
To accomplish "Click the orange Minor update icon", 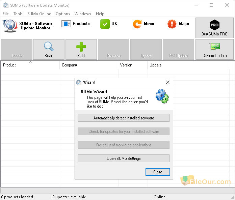I will point(137,24).
